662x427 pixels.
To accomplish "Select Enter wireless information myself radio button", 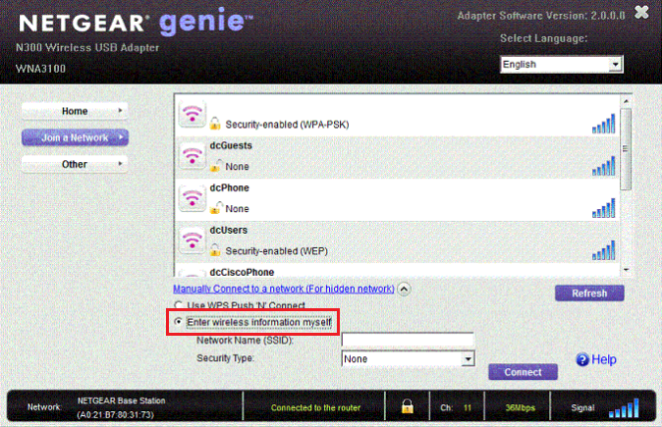I will coord(179,322).
